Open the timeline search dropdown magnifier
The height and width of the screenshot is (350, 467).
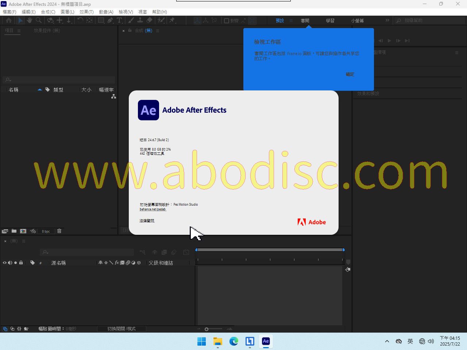coord(45,252)
